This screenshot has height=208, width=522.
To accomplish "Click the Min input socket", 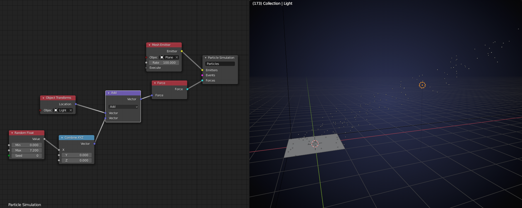I will tap(9, 145).
